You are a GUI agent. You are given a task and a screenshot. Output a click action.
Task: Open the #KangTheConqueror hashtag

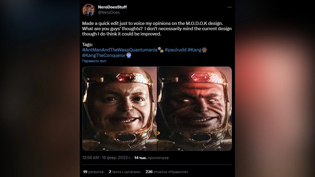point(104,55)
